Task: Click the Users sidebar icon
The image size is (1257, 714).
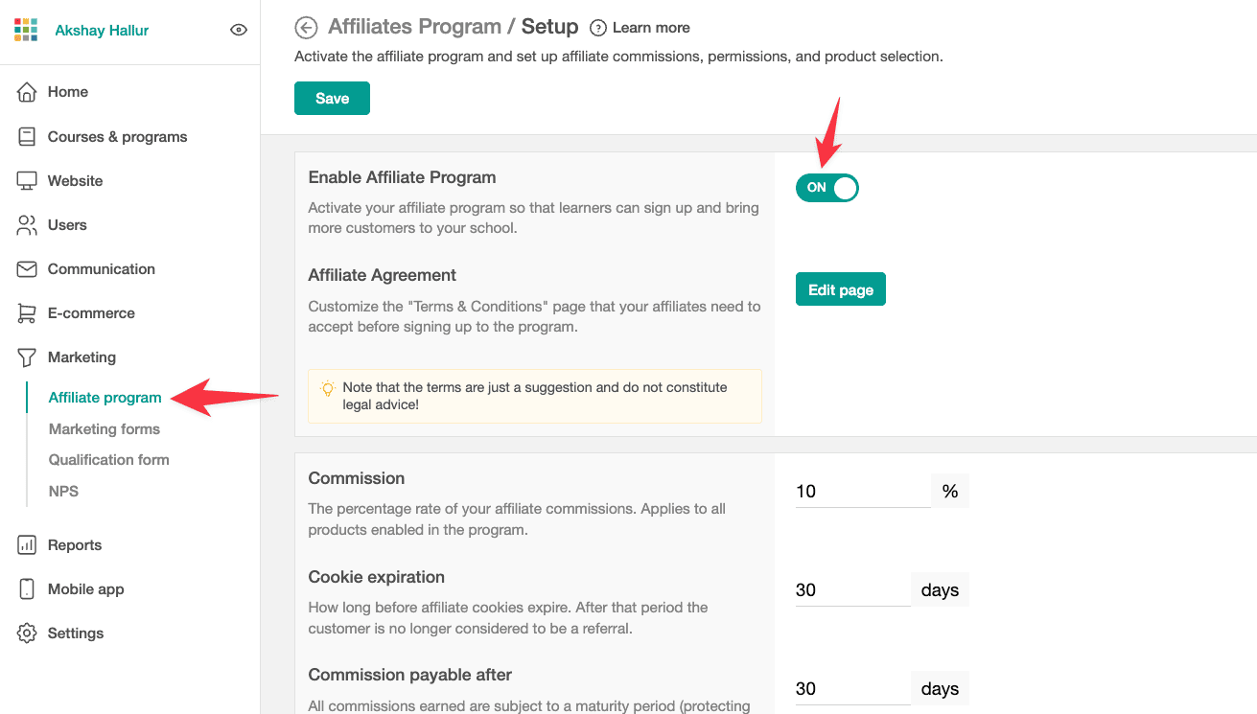Action: point(29,224)
